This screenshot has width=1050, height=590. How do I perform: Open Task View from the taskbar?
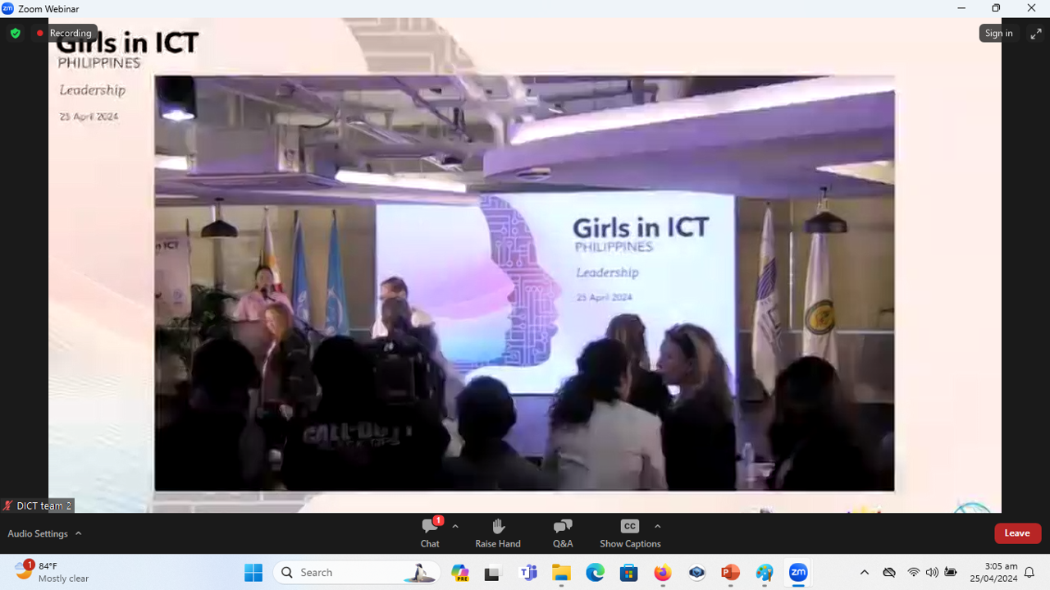492,573
